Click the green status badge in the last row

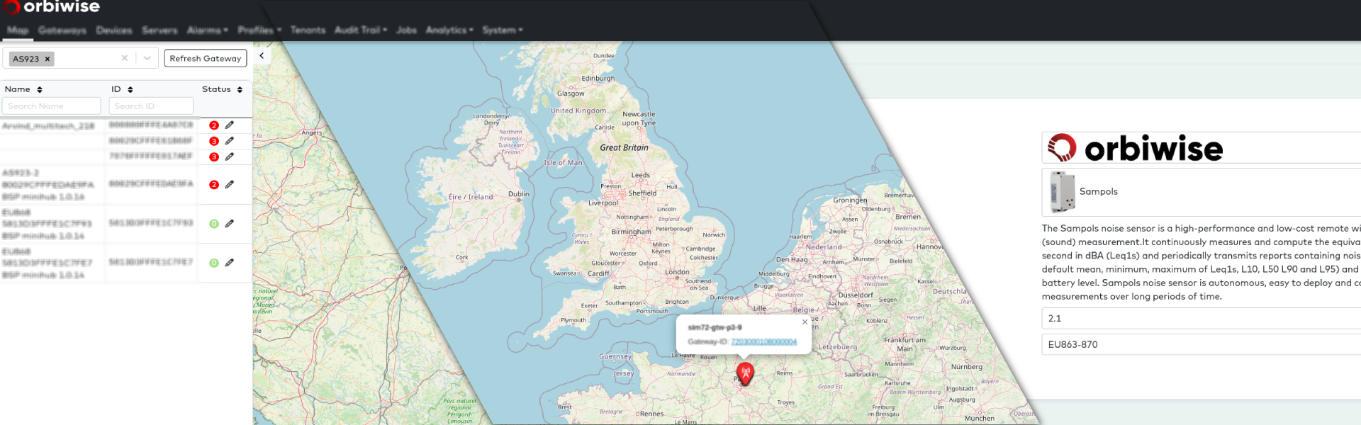tap(214, 263)
